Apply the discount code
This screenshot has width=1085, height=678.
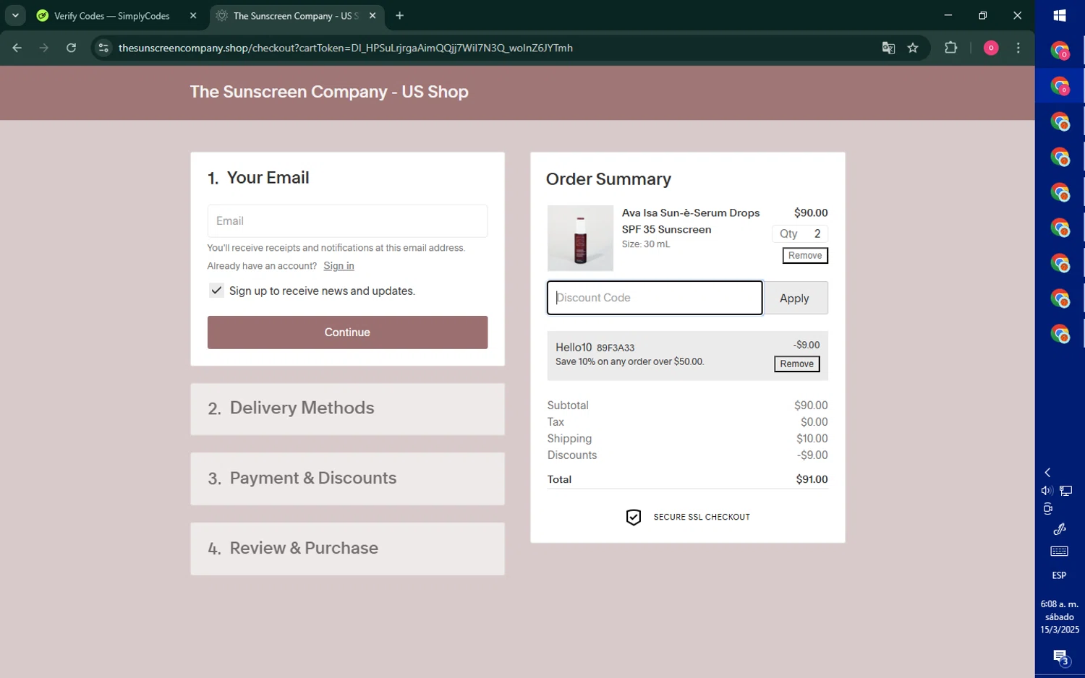[x=794, y=298]
